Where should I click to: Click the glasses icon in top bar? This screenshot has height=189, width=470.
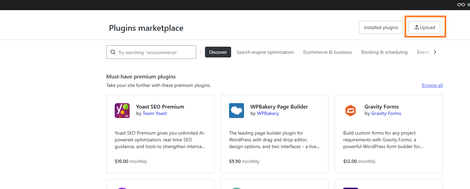pos(461,5)
